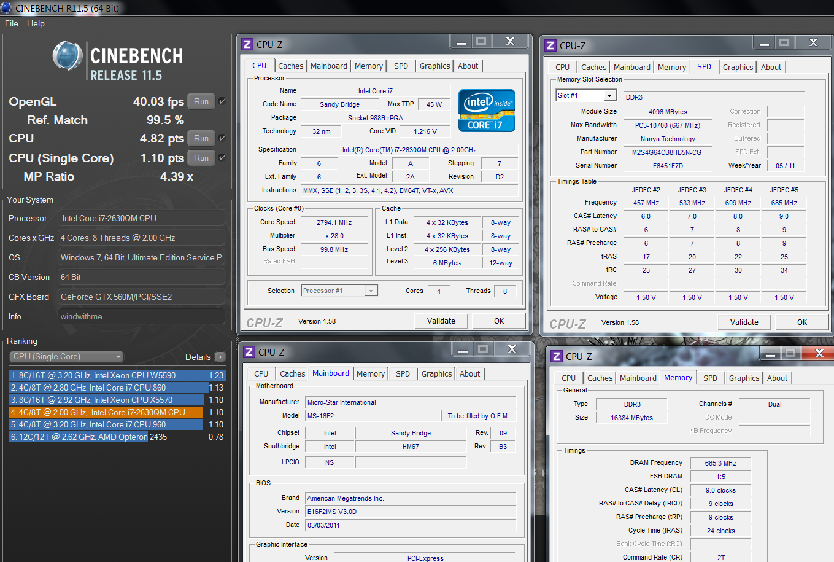Image resolution: width=834 pixels, height=562 pixels.
Task: Toggle the OpenGL test checkbox
Action: coord(222,101)
